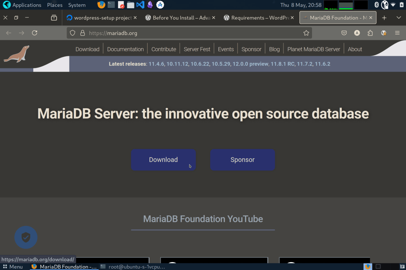Close the Before You Install tab
Image resolution: width=406 pixels, height=270 pixels.
(x=214, y=17)
